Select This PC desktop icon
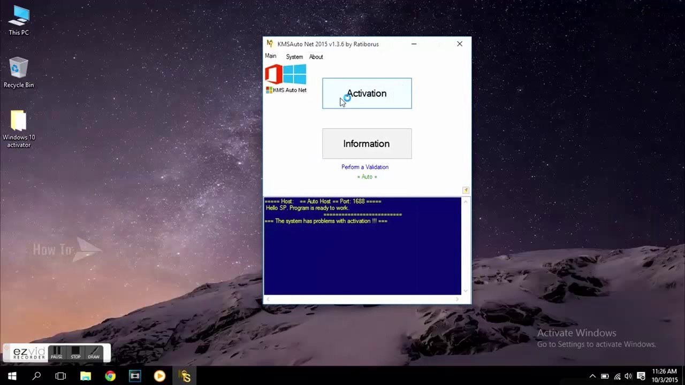Viewport: 685px width, 385px height. [19, 21]
